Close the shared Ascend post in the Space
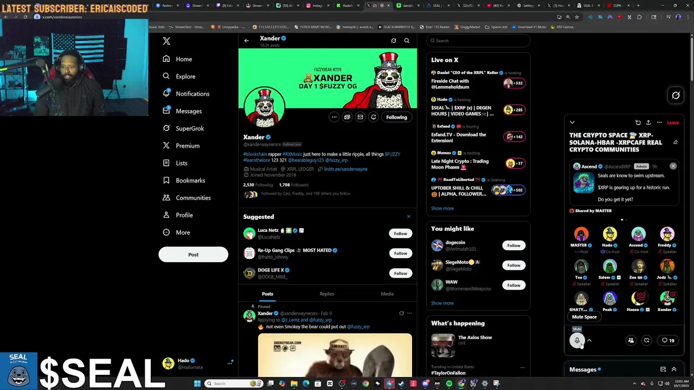 [x=673, y=166]
